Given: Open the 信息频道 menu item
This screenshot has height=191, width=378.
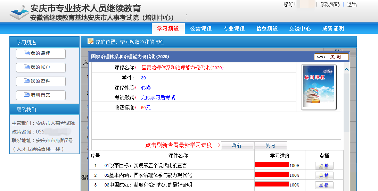Looking at the screenshot, I should click(267, 29).
